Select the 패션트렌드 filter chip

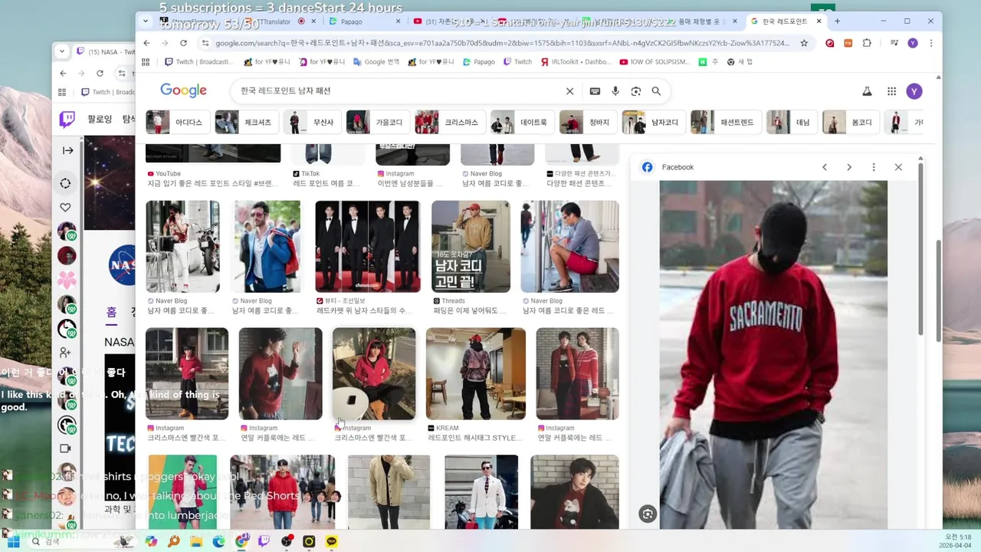click(x=727, y=122)
